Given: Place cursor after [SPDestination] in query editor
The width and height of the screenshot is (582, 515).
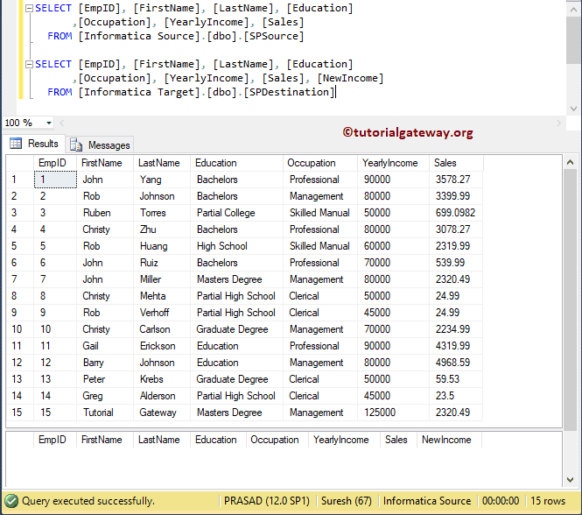Looking at the screenshot, I should (x=335, y=92).
